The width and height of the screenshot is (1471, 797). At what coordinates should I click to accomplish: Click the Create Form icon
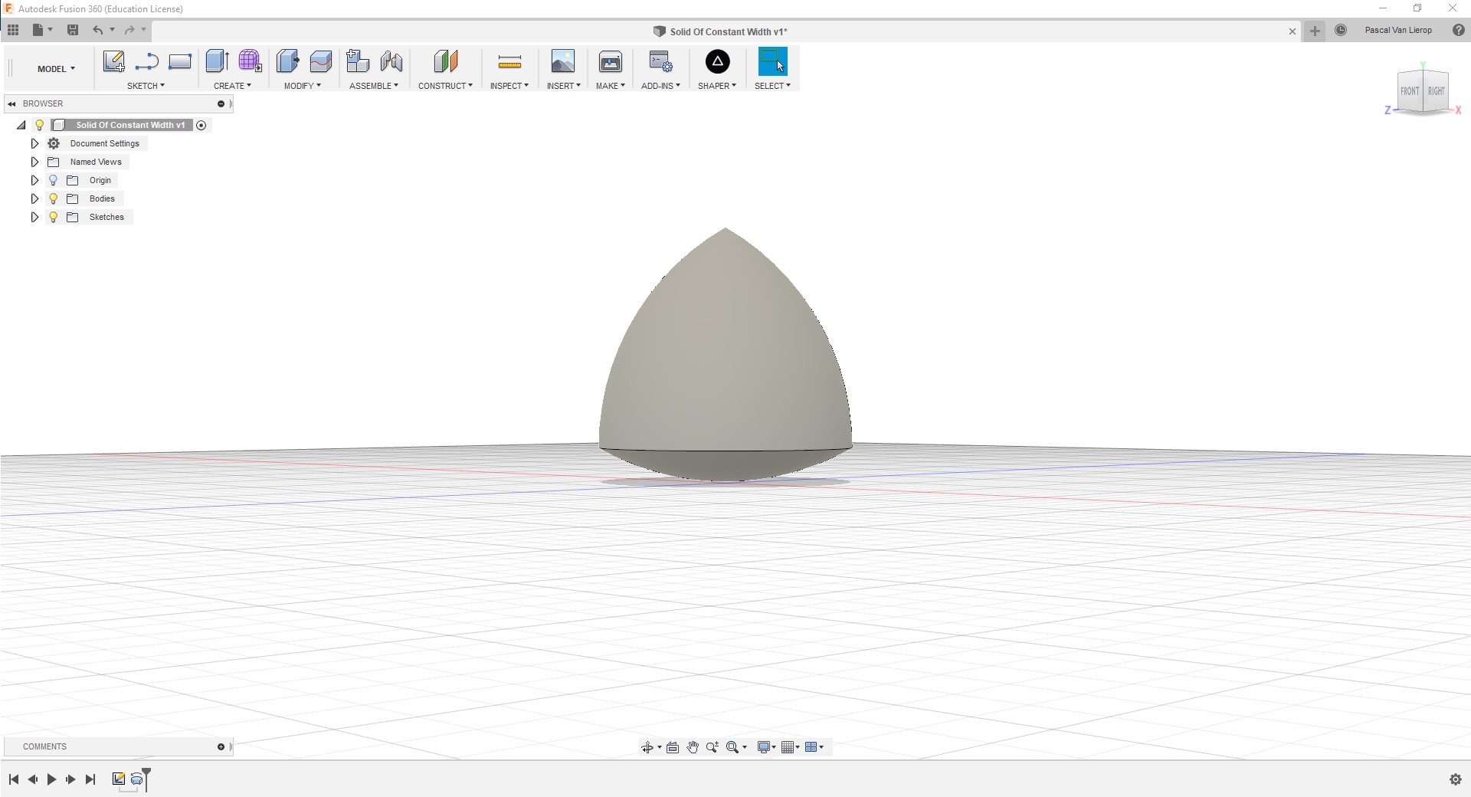pos(250,61)
